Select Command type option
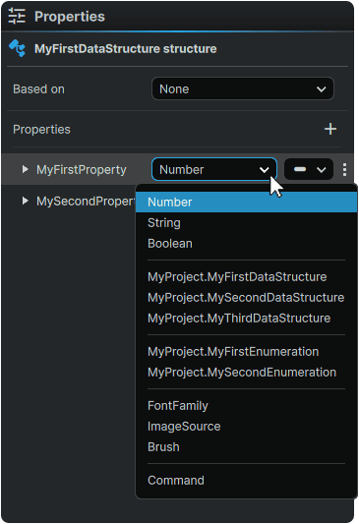Screen dimensions: 359x524 pyautogui.click(x=246, y=481)
